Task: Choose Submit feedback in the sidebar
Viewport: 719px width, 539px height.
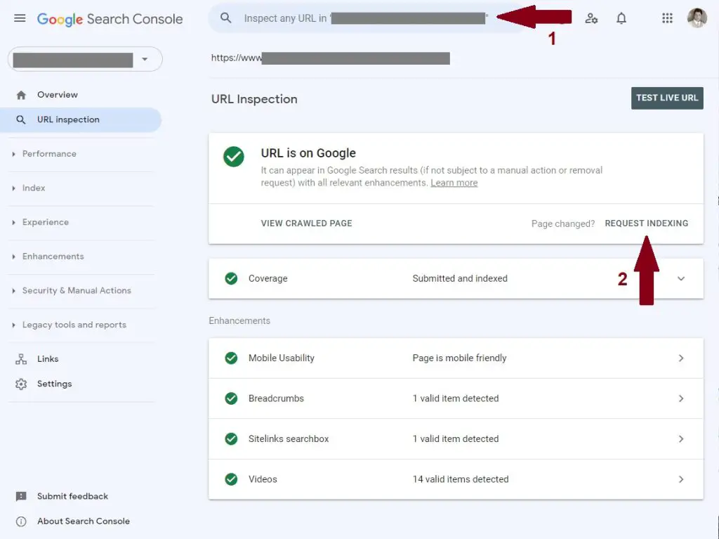Action: pyautogui.click(x=72, y=496)
